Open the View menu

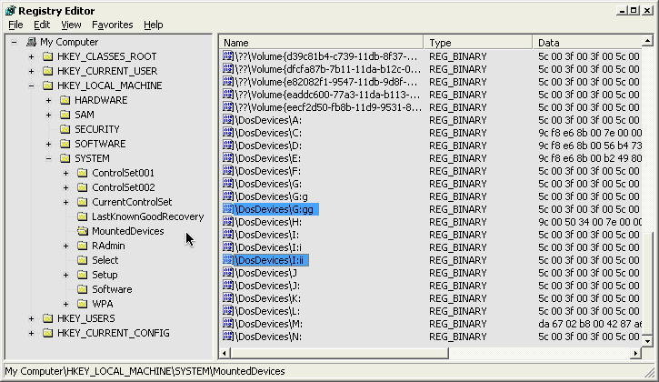(71, 25)
